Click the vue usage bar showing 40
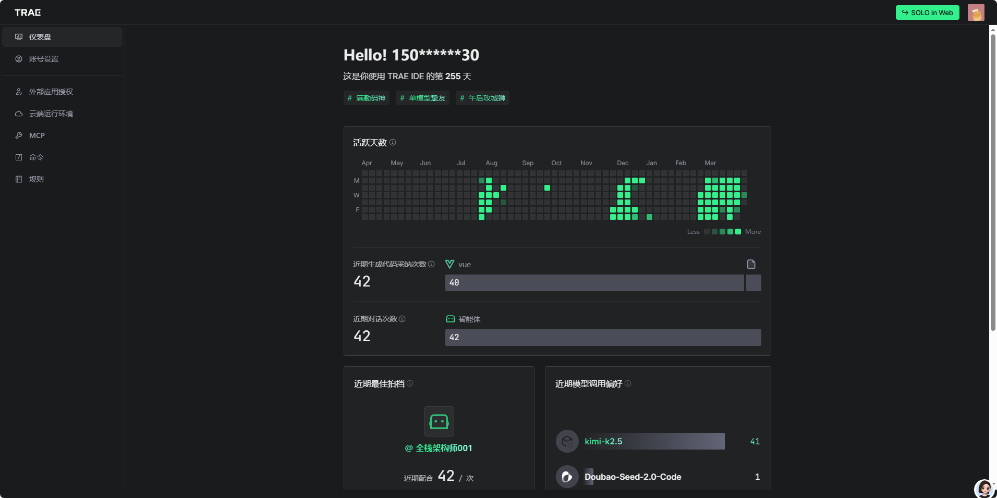 (594, 283)
